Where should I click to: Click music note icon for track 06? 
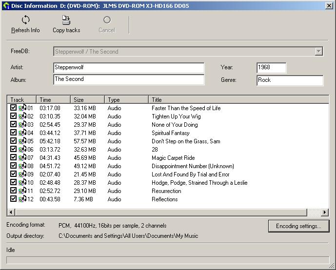(x=22, y=149)
